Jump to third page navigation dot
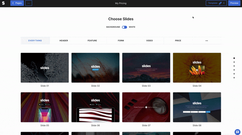 (x=234, y=66)
